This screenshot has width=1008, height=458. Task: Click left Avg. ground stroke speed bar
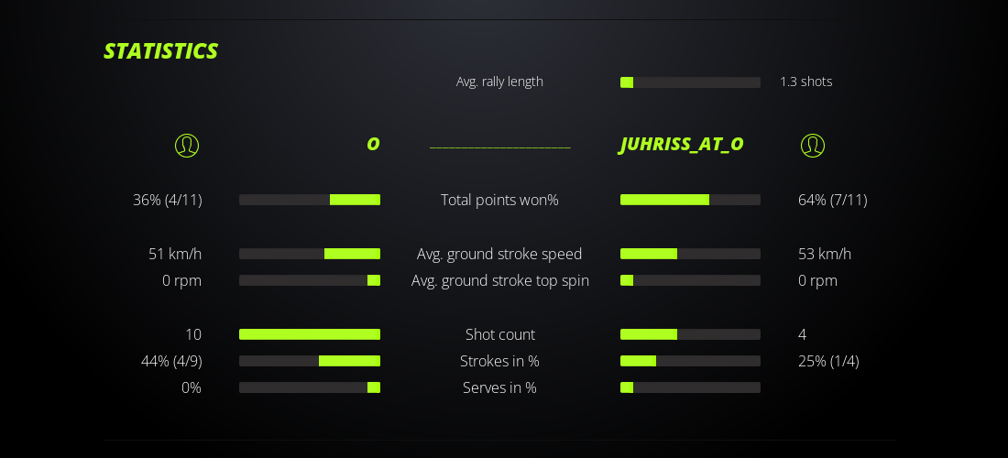click(310, 254)
